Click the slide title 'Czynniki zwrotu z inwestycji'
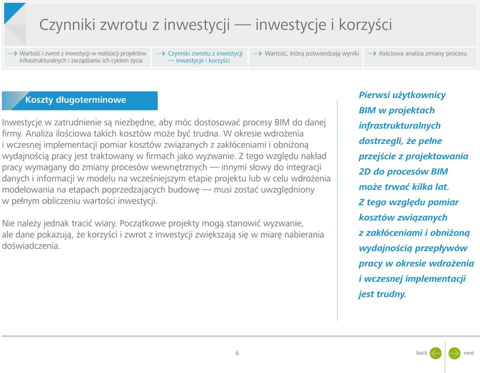 tap(215, 24)
